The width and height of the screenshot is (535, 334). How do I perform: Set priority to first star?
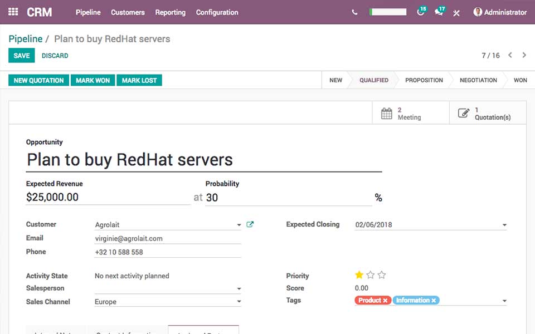[x=359, y=274]
